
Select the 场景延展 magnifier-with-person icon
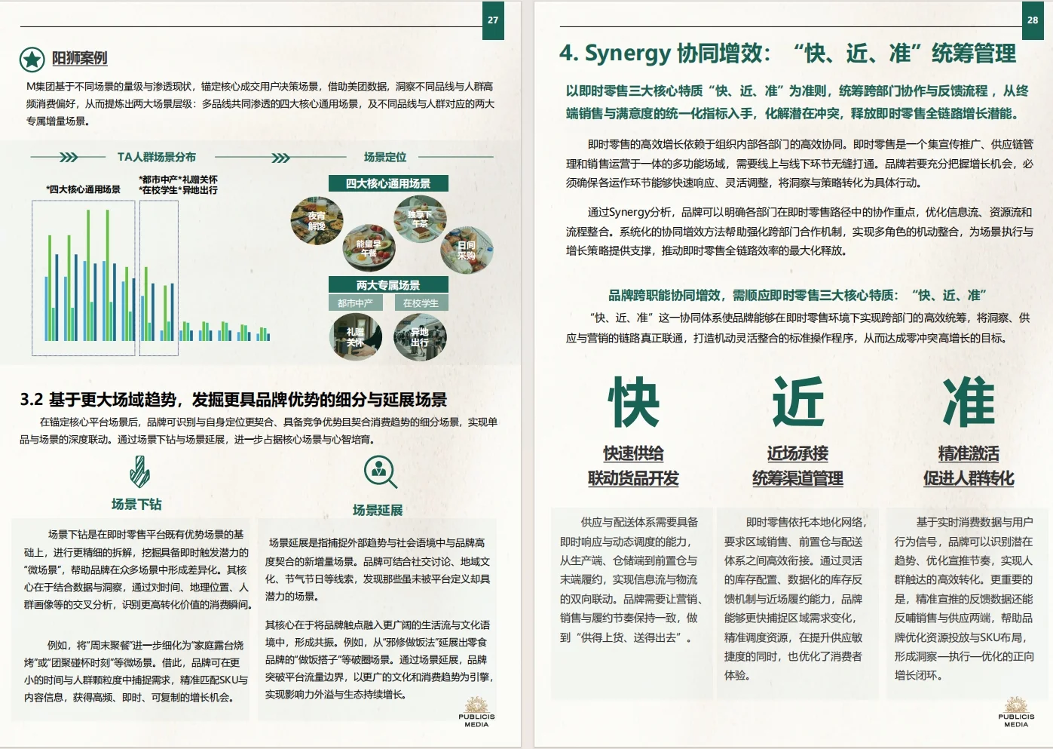[380, 471]
